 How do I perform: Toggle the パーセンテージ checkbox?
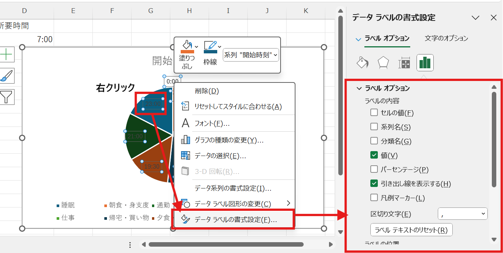(374, 169)
